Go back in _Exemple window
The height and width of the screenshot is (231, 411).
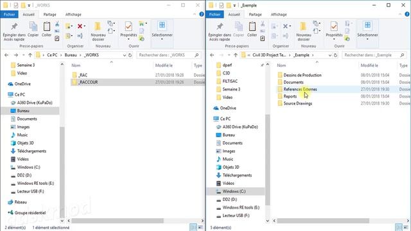[212, 55]
